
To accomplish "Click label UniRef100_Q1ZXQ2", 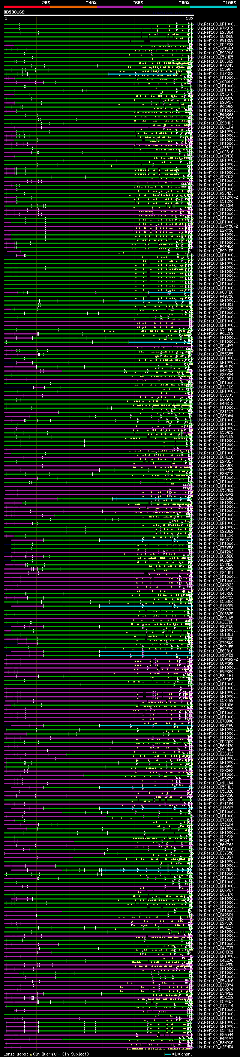I will 215,73.
